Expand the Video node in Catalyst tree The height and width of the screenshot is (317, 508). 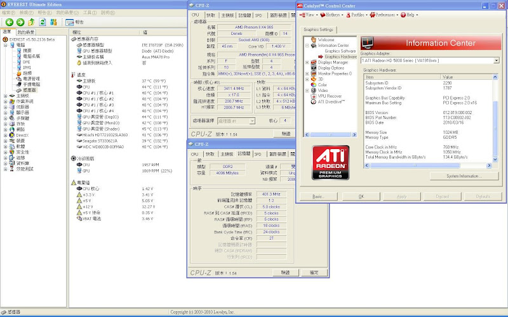(307, 91)
